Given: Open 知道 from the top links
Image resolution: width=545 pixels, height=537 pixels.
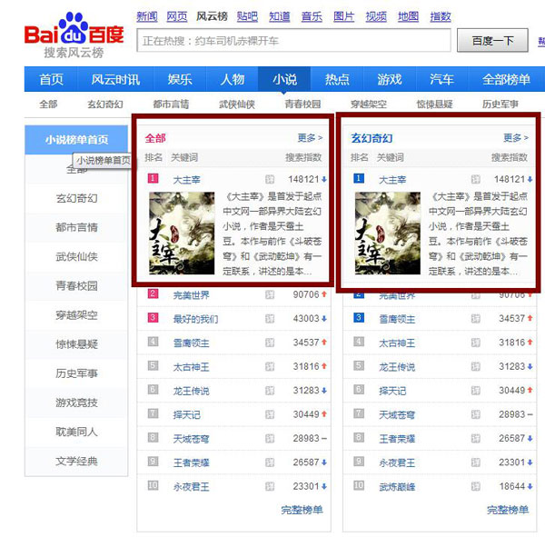Looking at the screenshot, I should 280,16.
